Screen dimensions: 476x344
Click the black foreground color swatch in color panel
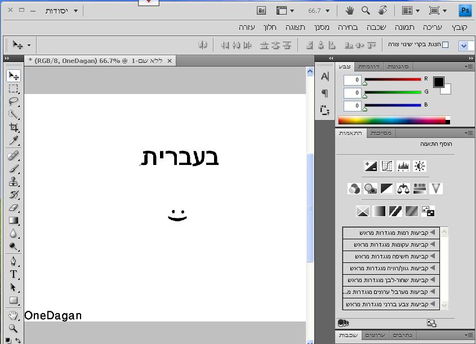[438, 82]
